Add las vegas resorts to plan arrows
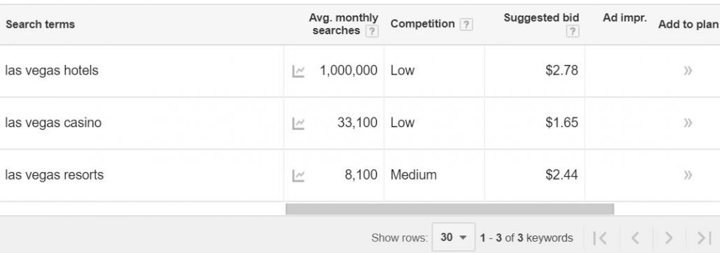The image size is (720, 253). tap(687, 175)
